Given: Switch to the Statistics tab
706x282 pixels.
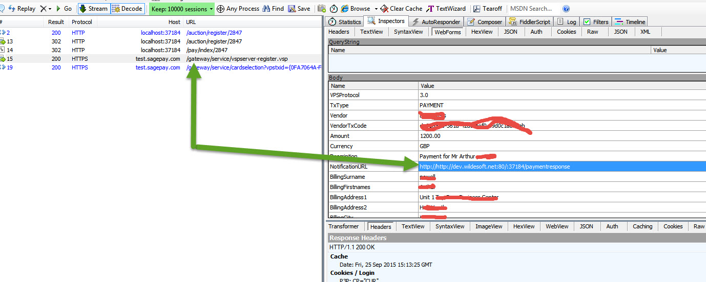Looking at the screenshot, I should 345,21.
